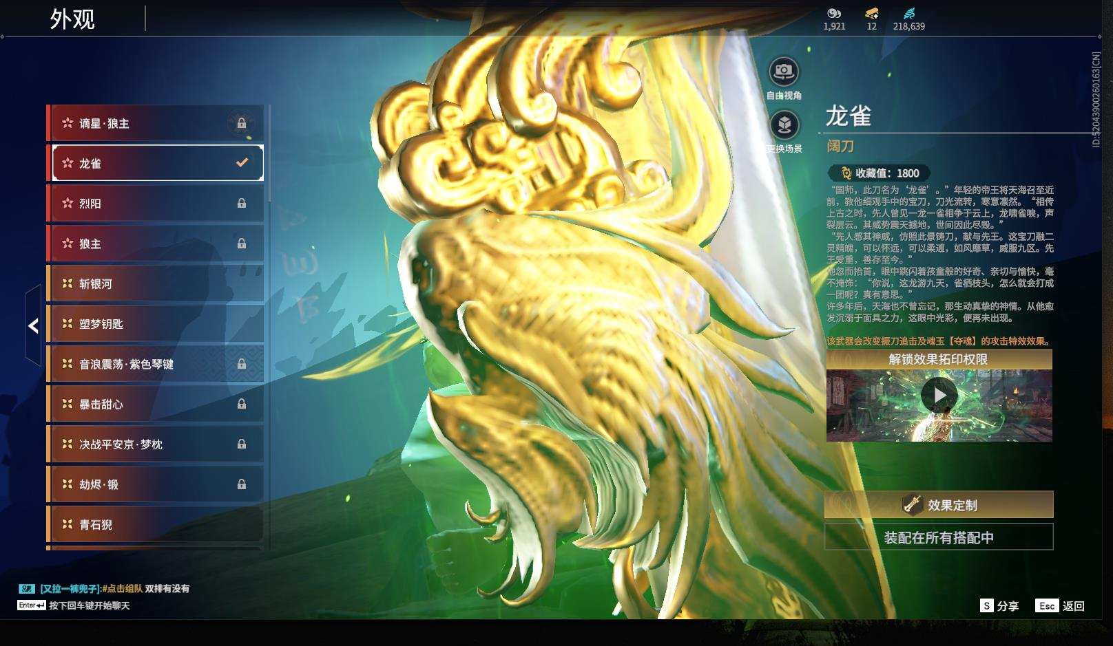This screenshot has width=1113, height=646.
Task: Click the 龙雀 weapon name heading
Action: [849, 116]
